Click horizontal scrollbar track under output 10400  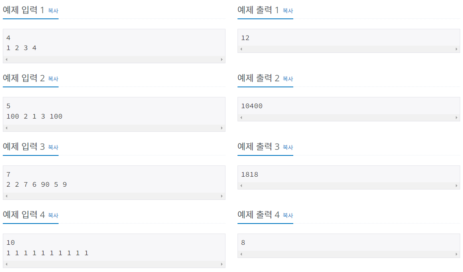(x=349, y=118)
